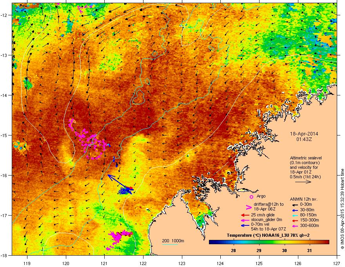This screenshot has height=267, width=345.
Task: Click the longitude axis label 123
Action: tap(182, 263)
